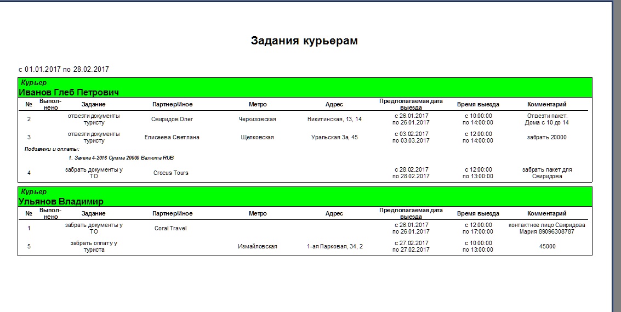Click "Подзаявки и оплаты:" label

[x=52, y=150]
